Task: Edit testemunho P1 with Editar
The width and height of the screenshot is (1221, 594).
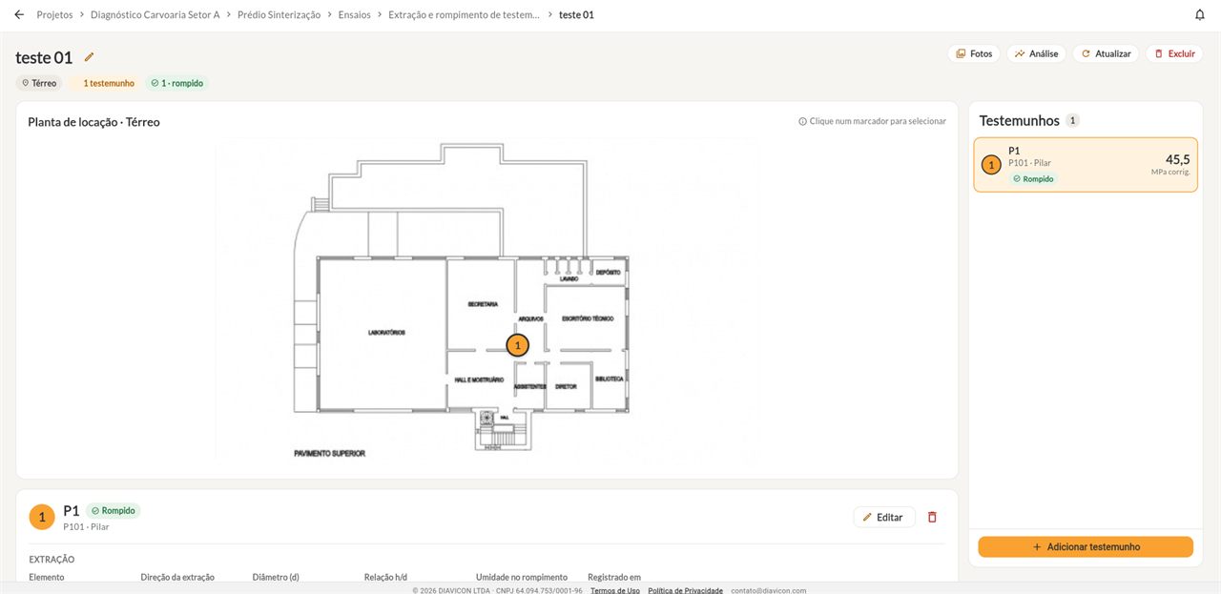Action: pos(884,517)
